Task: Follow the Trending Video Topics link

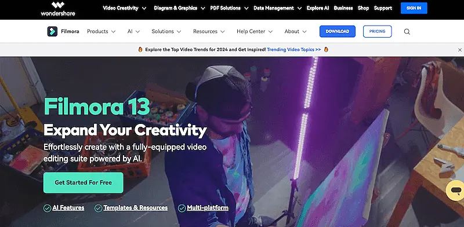Action: (294, 50)
